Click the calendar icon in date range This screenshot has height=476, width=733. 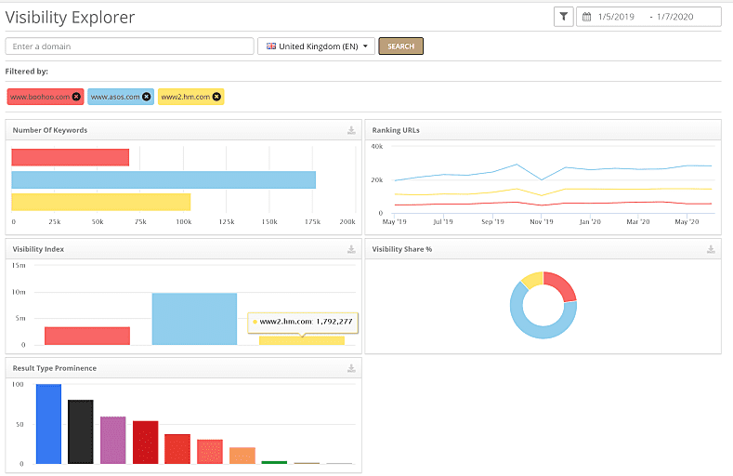(586, 17)
